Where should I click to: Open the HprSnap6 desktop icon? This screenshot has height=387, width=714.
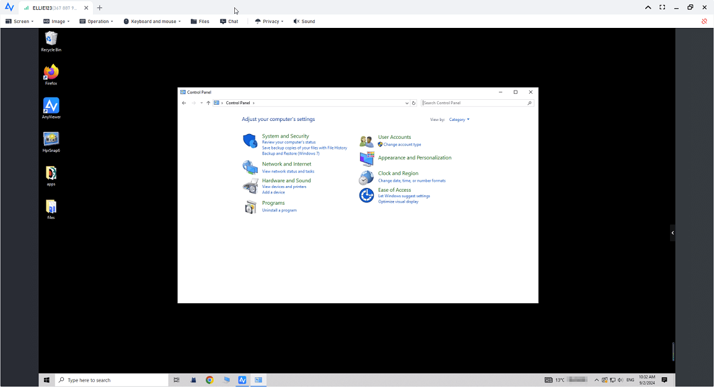(x=51, y=140)
